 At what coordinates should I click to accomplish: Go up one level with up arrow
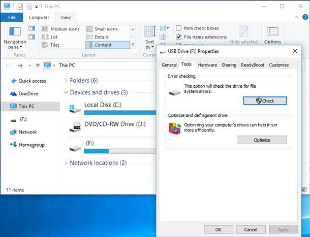(x=38, y=65)
